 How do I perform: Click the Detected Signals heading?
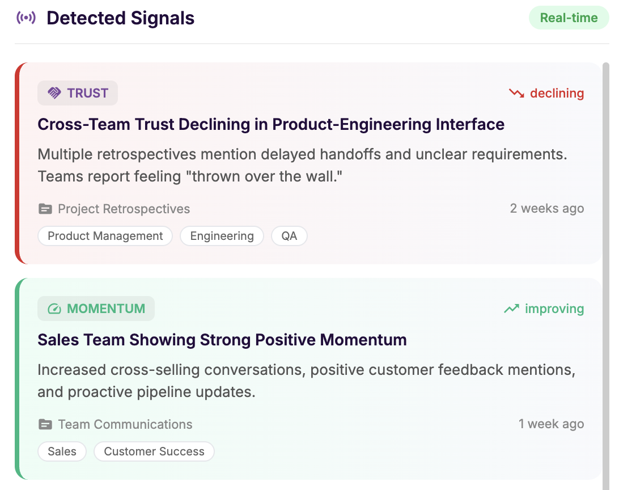120,18
